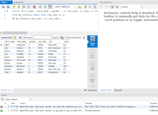158x115 pixels.
Task: Stop query execution icon
Action: (28, 7)
